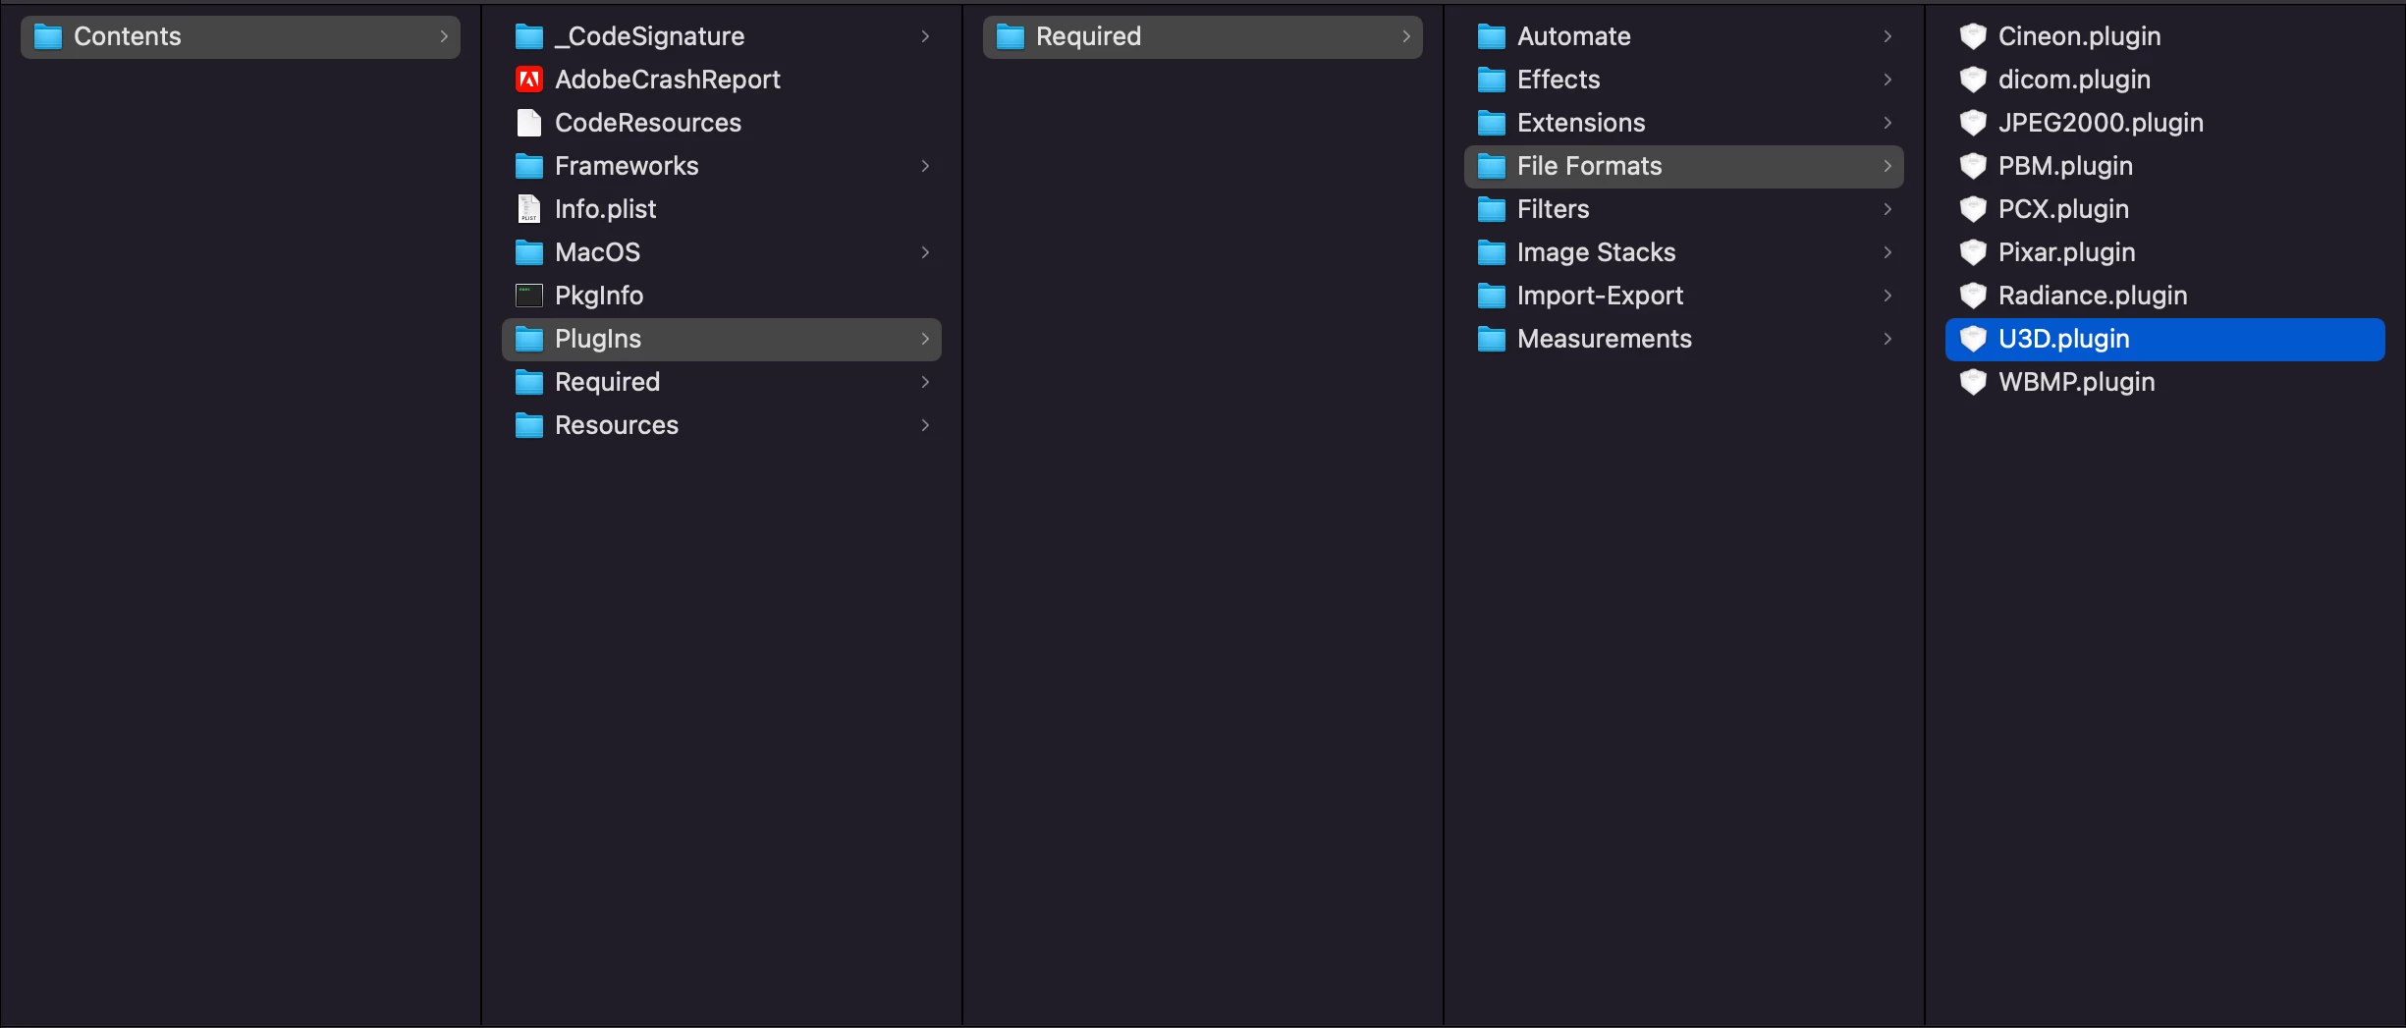2406x1028 pixels.
Task: Select highlighted Required name in third column
Action: pyautogui.click(x=1089, y=36)
